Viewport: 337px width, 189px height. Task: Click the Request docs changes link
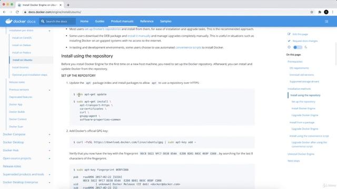pyautogui.click(x=305, y=41)
